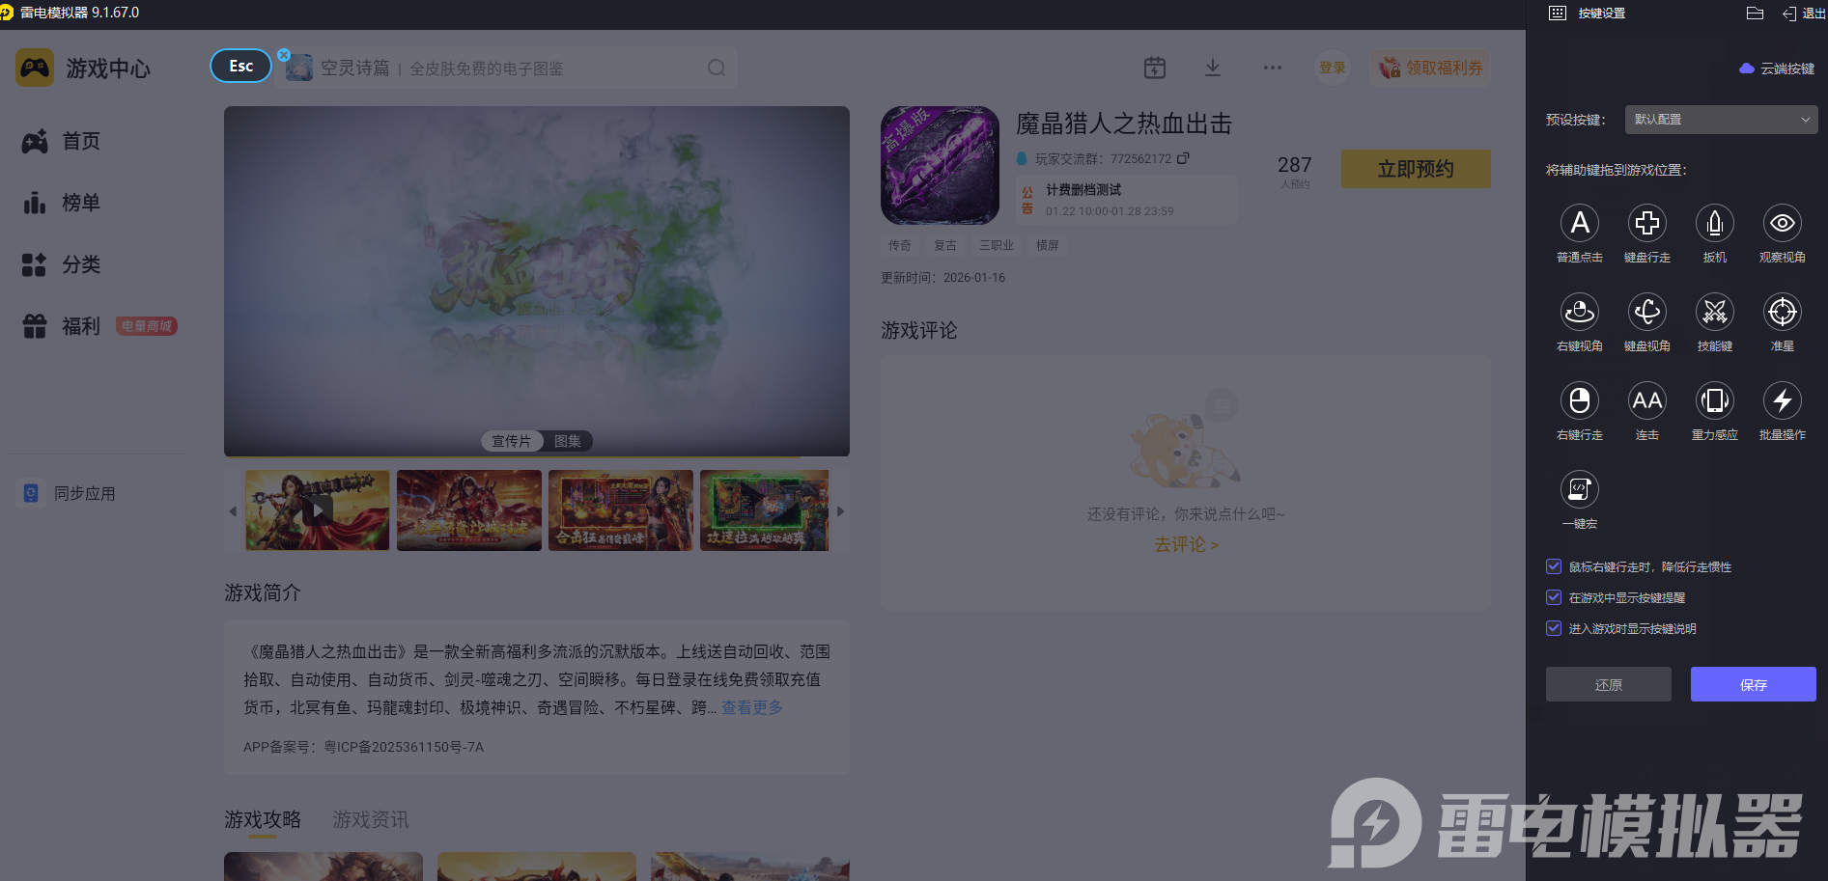
Task: Disable 在游戏中显示按键提醒 option
Action: 1554,597
